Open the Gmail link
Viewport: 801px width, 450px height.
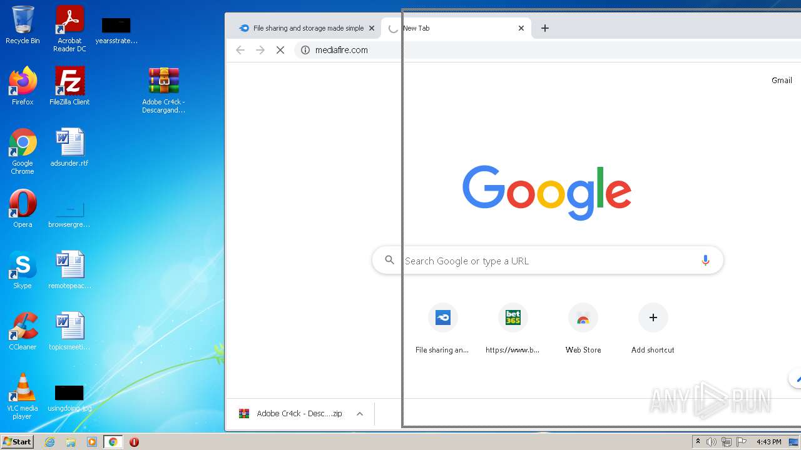point(782,80)
